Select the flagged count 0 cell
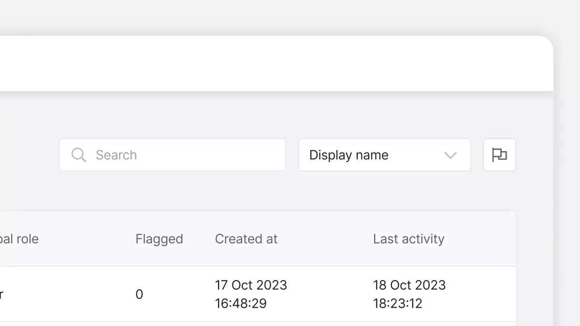 click(139, 295)
